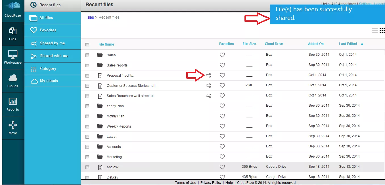Screen dimensions: 385x185
Task: Open Category in the side menu
Action: [x=53, y=69]
